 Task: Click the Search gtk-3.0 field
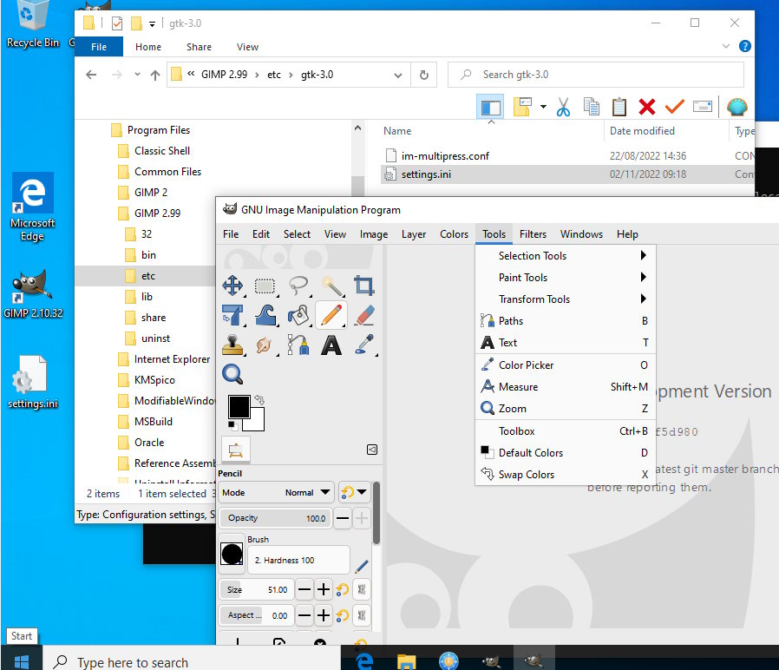point(599,75)
